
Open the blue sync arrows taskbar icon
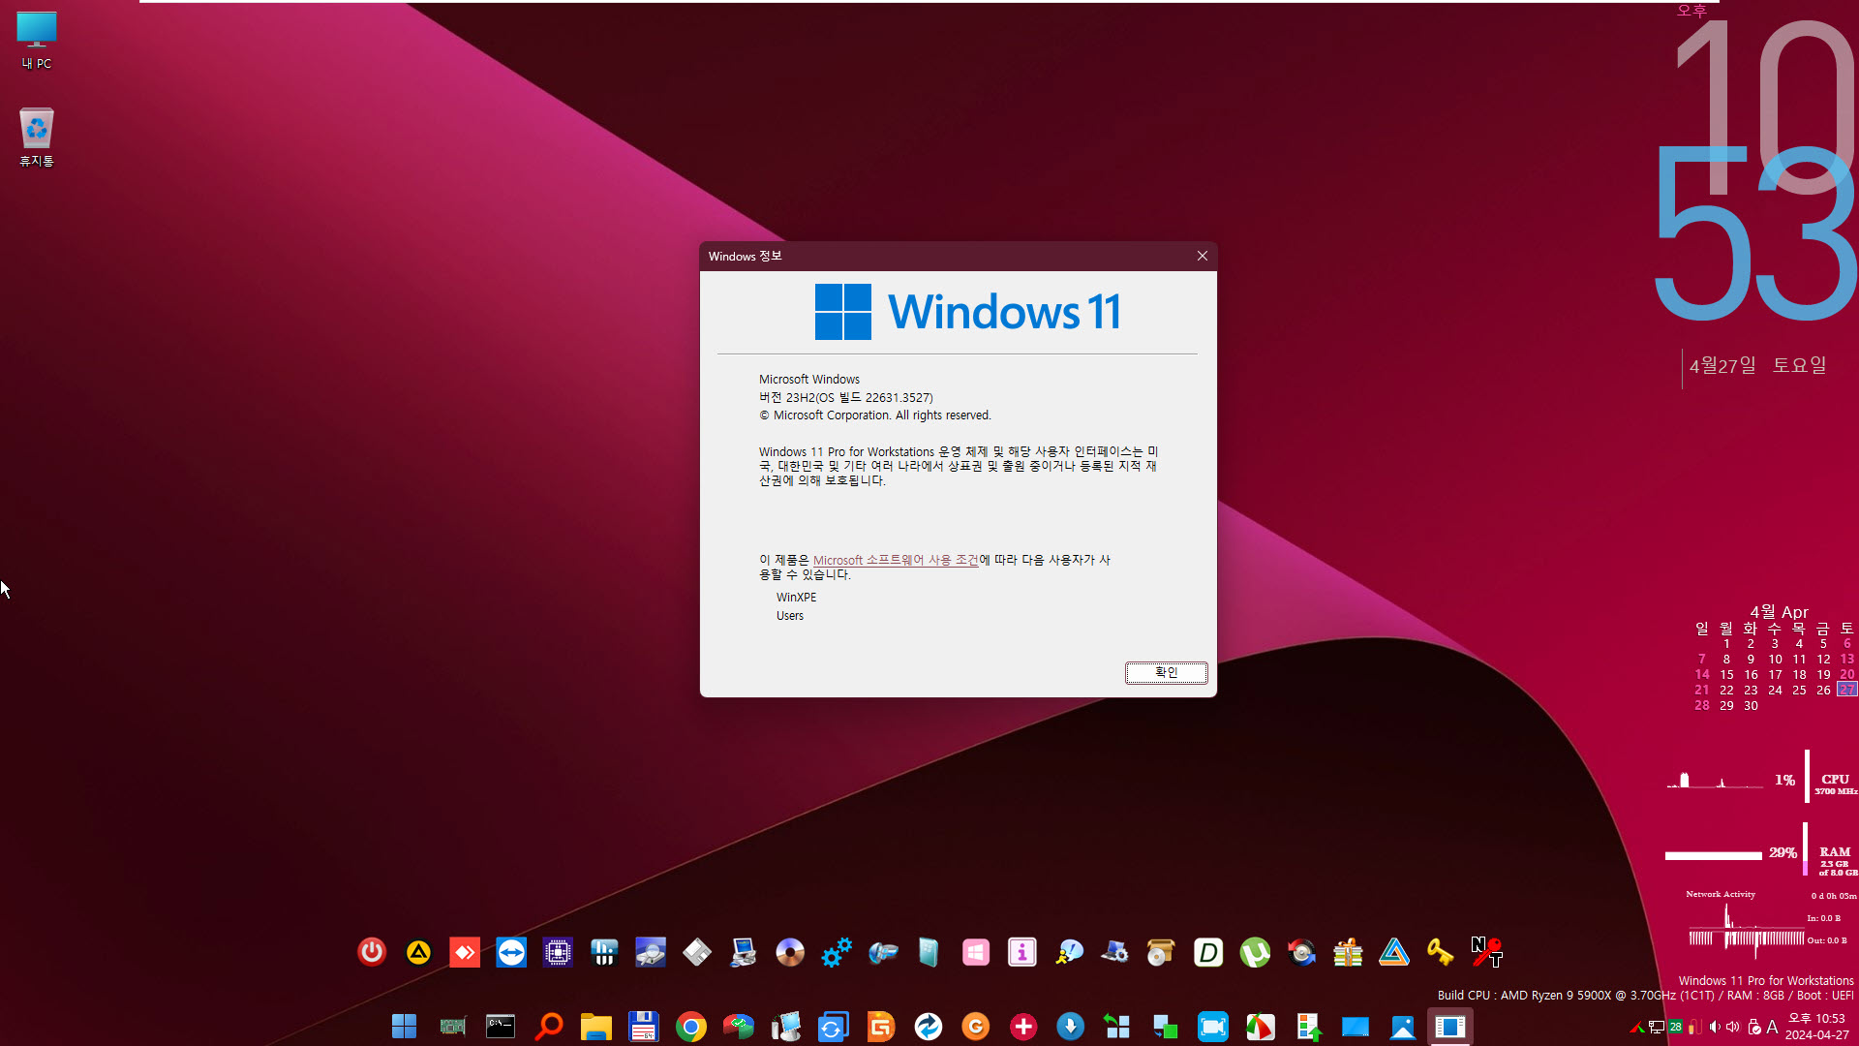[x=834, y=1027]
